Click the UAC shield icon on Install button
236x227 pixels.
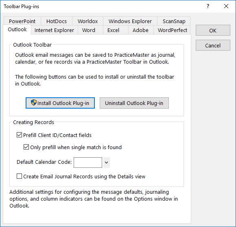point(34,103)
